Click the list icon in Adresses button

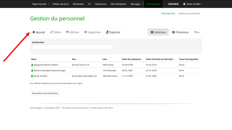pos(152,32)
